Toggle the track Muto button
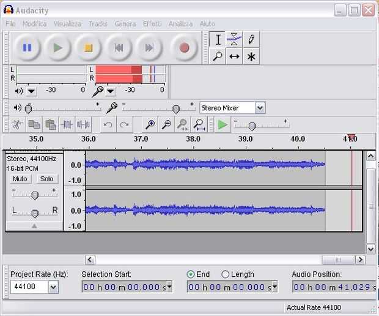379x316 pixels. pos(20,179)
